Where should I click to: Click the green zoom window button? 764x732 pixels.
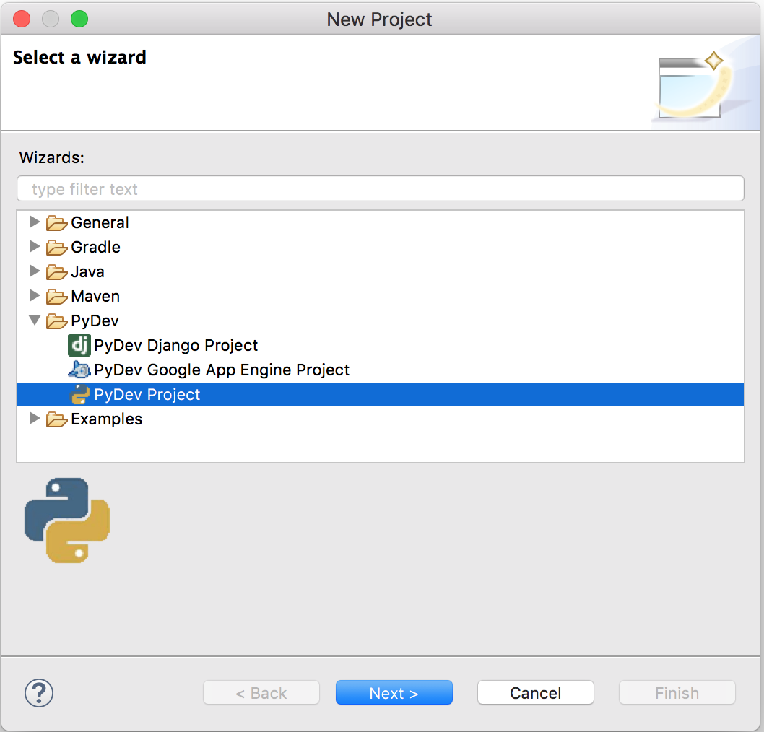point(79,19)
